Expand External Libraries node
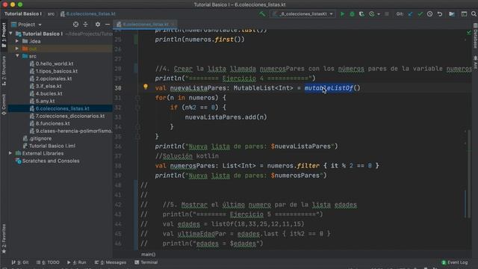Viewport: 478px width, 269px height. [x=10, y=153]
